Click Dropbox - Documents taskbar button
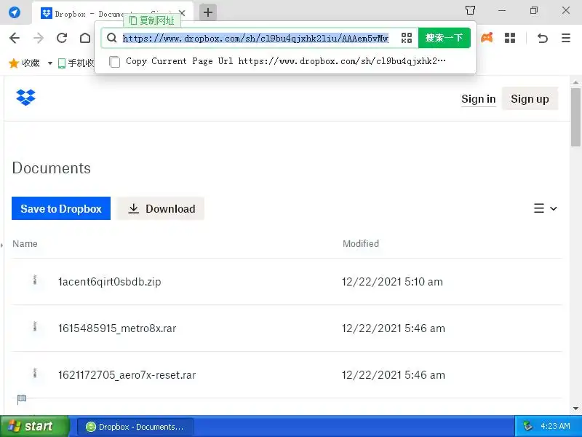582x437 pixels. tap(135, 427)
